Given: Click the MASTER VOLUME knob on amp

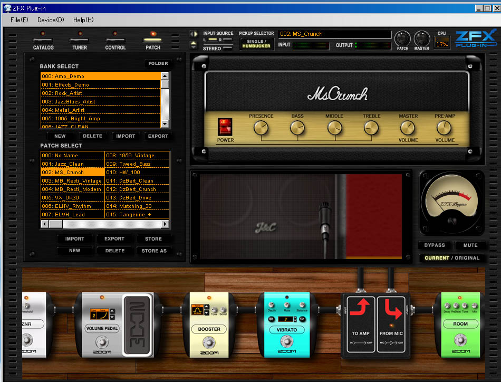Looking at the screenshot, I should (x=407, y=128).
